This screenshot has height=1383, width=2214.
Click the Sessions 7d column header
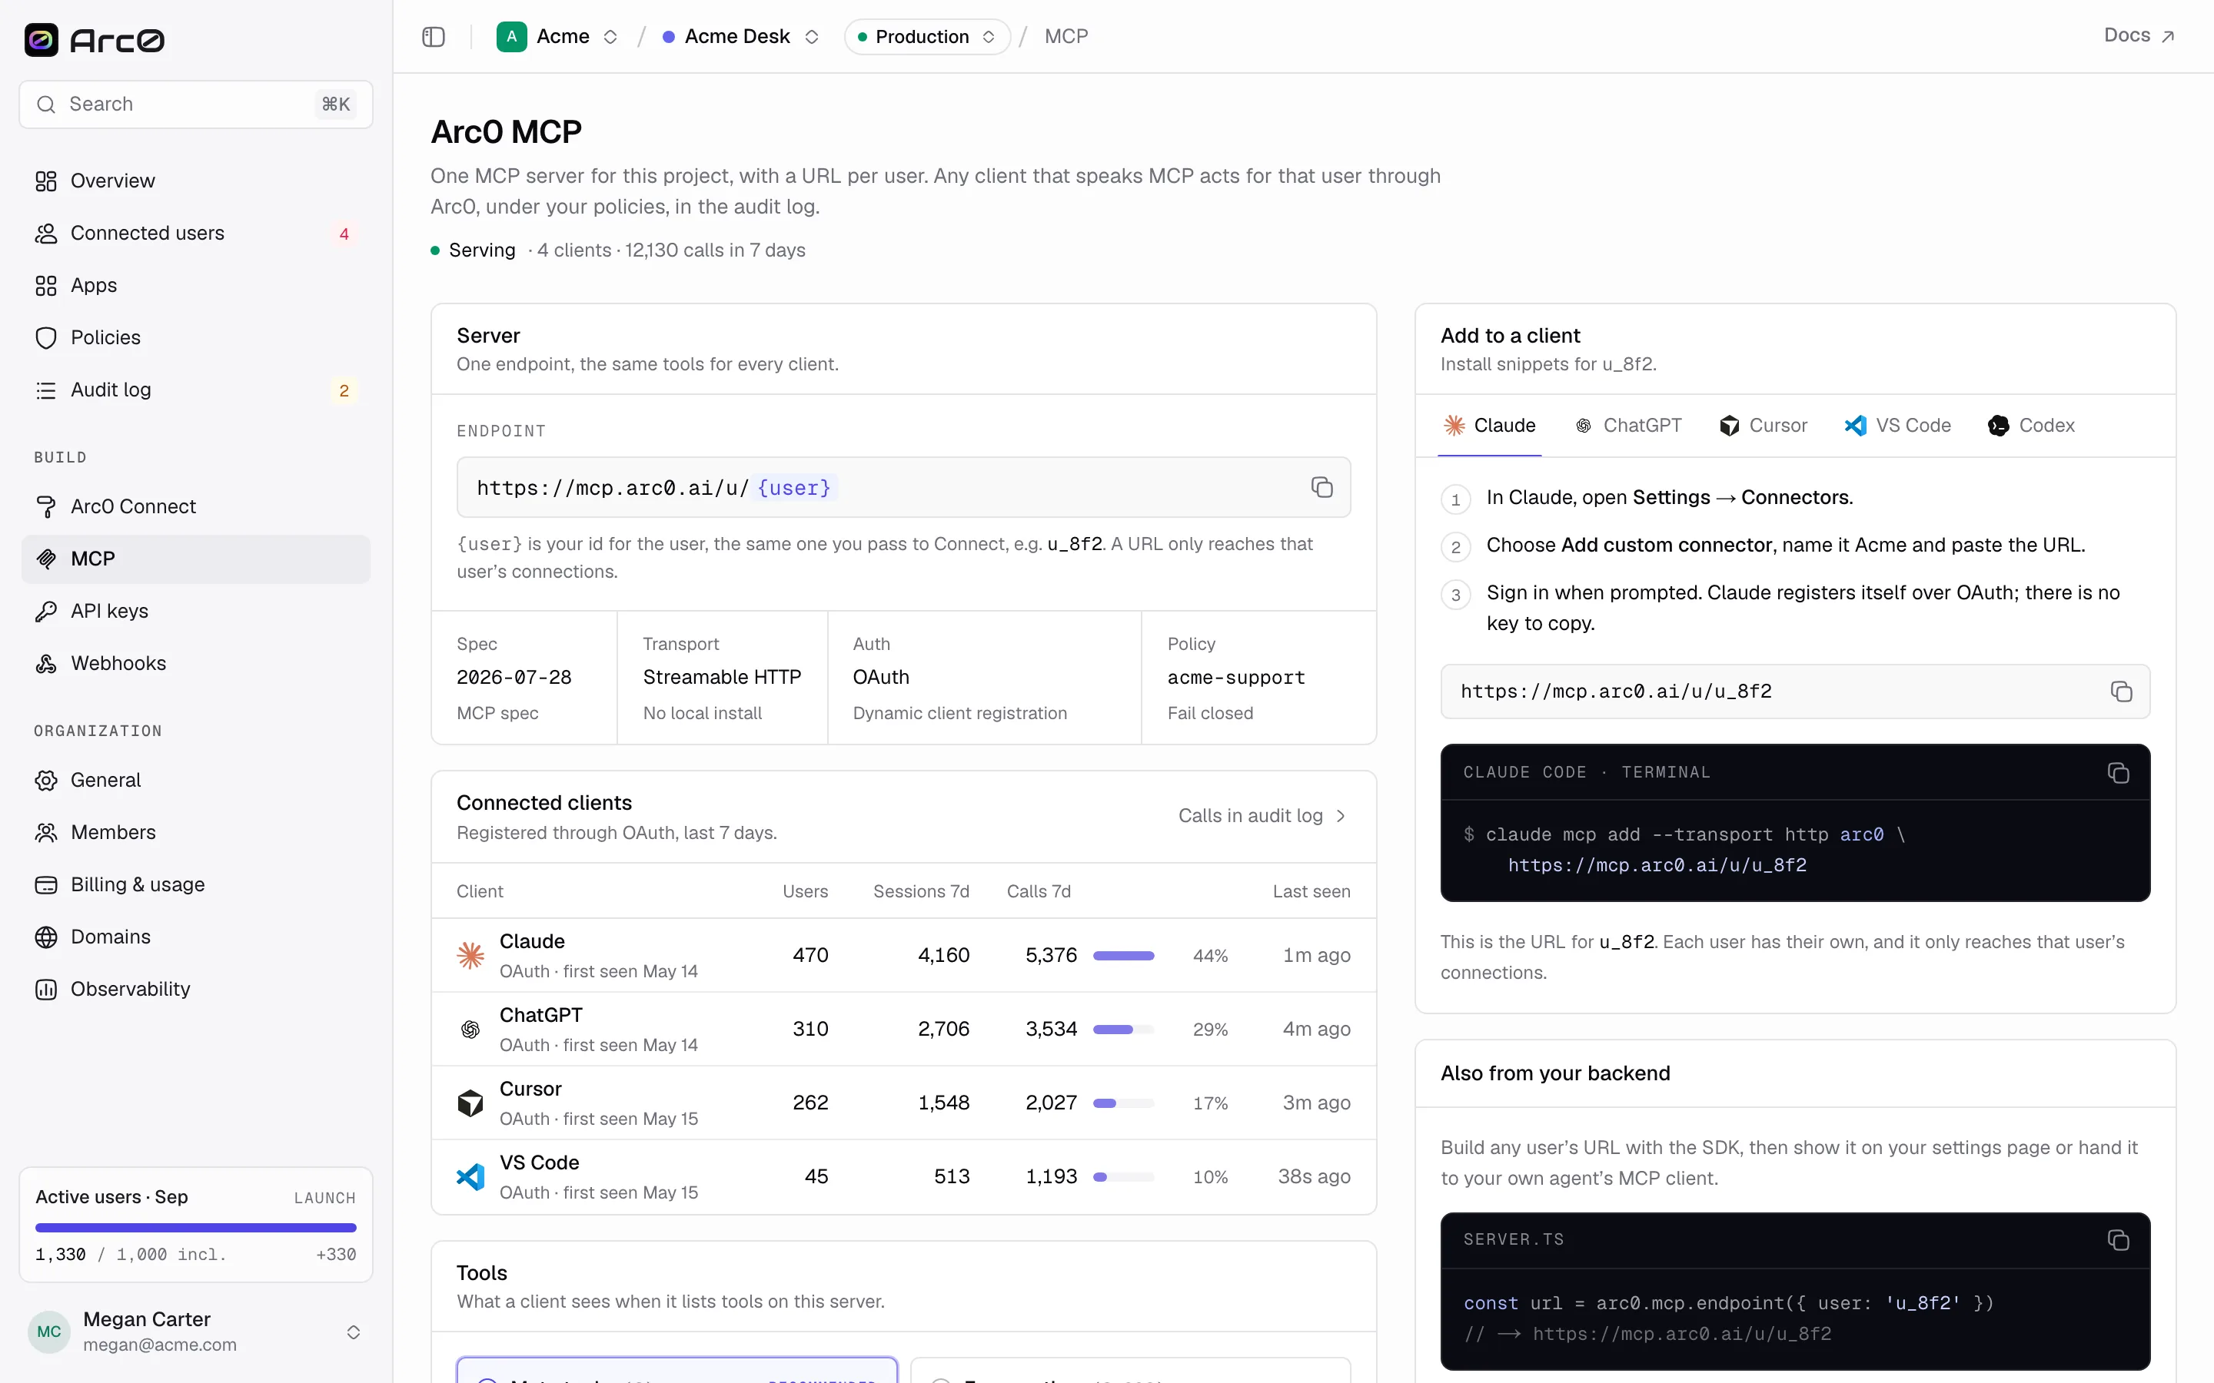[920, 892]
